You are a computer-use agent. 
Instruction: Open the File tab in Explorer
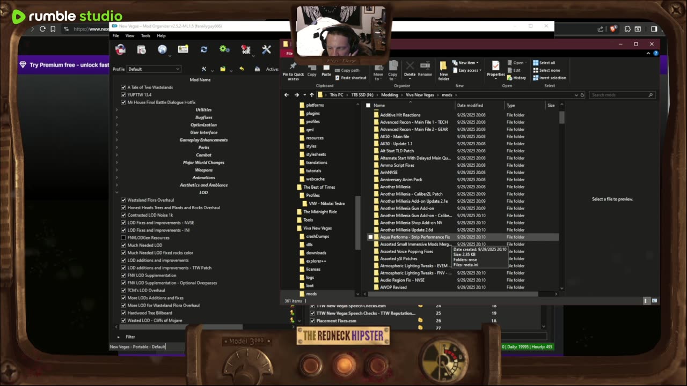pos(289,54)
